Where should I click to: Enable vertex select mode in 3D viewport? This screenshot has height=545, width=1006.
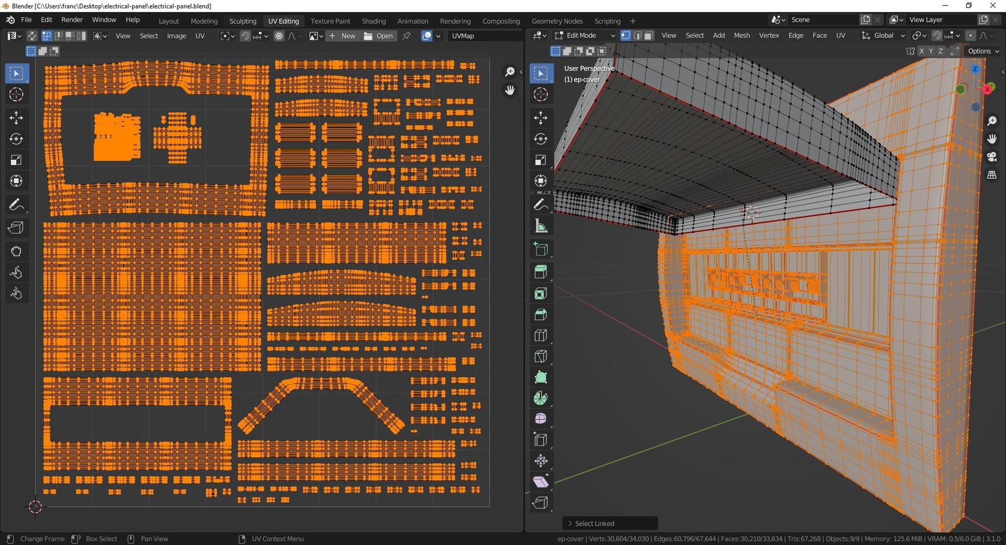[626, 36]
